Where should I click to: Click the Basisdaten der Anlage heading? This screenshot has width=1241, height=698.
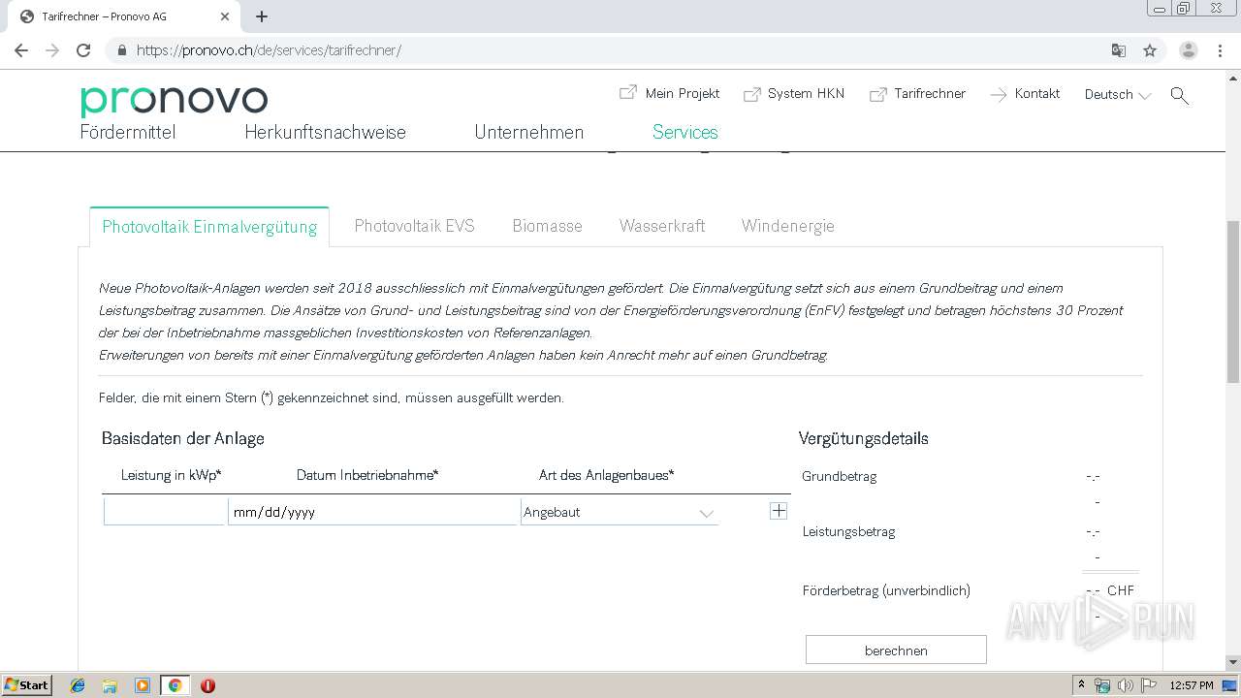click(x=183, y=438)
